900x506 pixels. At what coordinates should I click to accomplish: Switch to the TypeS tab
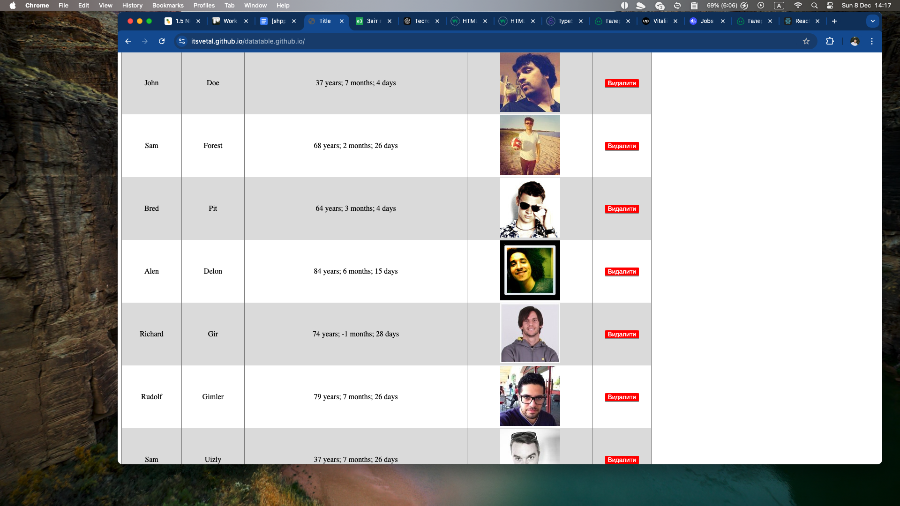click(565, 21)
